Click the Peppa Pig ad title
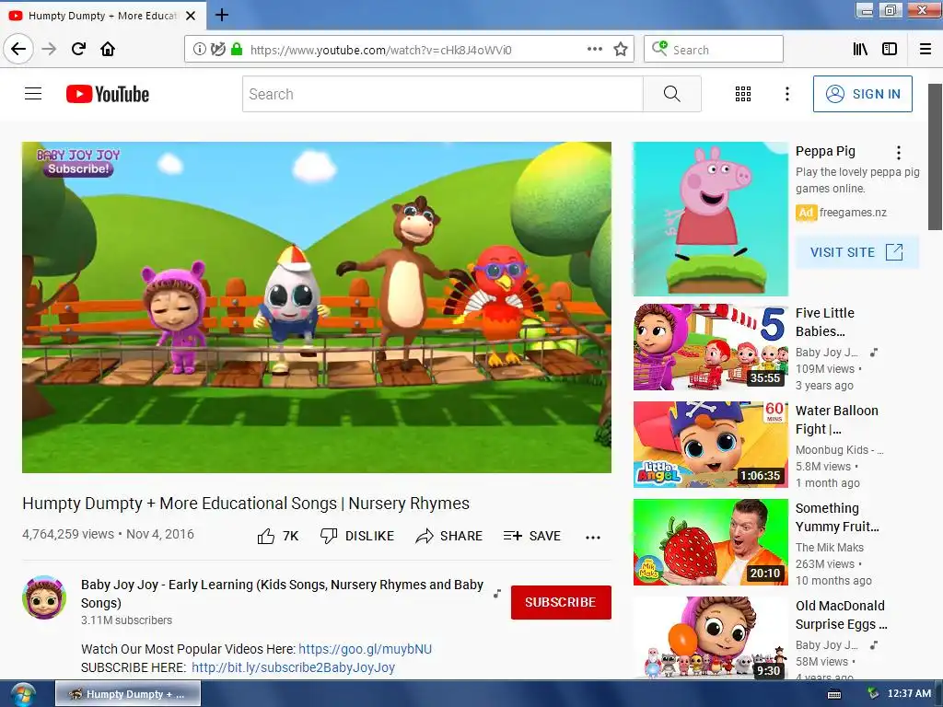The height and width of the screenshot is (707, 943). click(x=825, y=151)
